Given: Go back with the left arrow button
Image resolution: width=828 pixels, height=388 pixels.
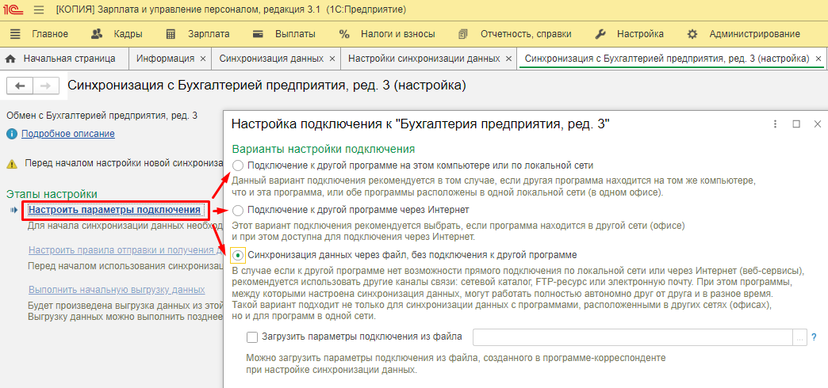Looking at the screenshot, I should tap(20, 86).
